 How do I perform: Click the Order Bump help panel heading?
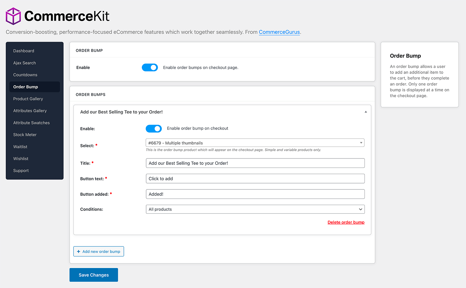[x=405, y=56]
